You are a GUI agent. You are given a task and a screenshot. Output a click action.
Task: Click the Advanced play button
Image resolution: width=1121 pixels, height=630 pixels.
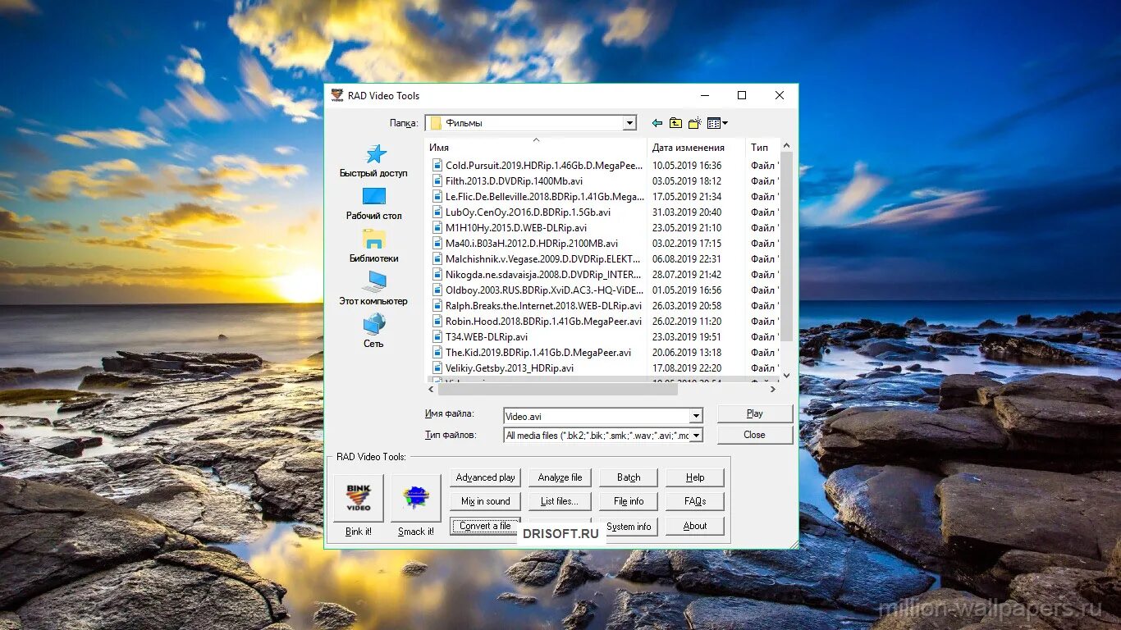[485, 477]
